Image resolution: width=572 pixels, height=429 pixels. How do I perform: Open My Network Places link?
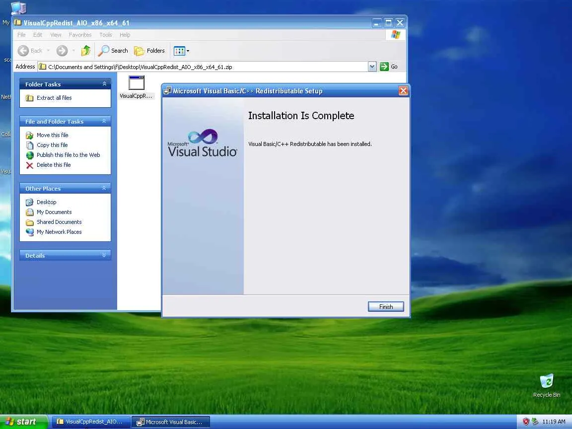(x=59, y=232)
